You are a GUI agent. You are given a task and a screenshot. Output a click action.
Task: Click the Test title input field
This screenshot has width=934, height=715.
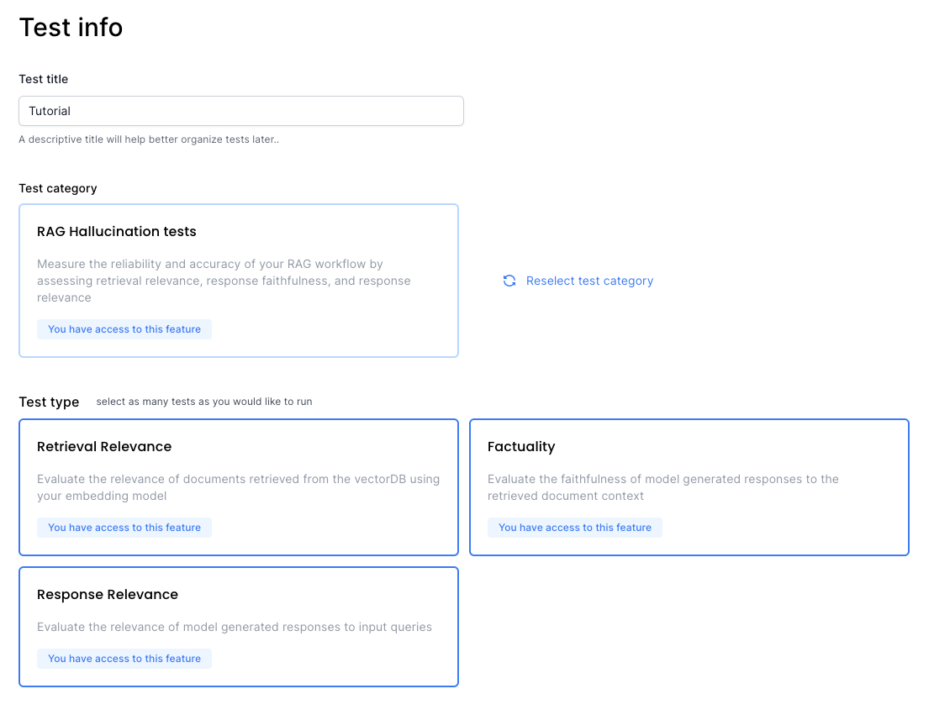pos(241,111)
